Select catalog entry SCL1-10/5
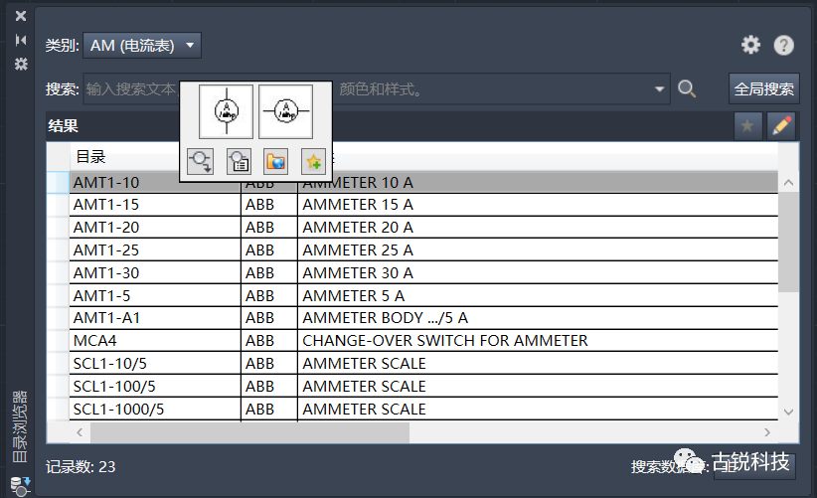 (110, 364)
